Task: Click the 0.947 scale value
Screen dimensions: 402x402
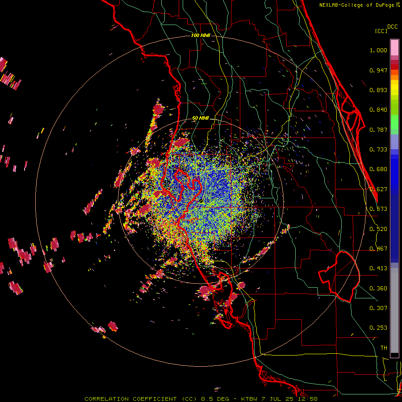Action: coord(378,70)
